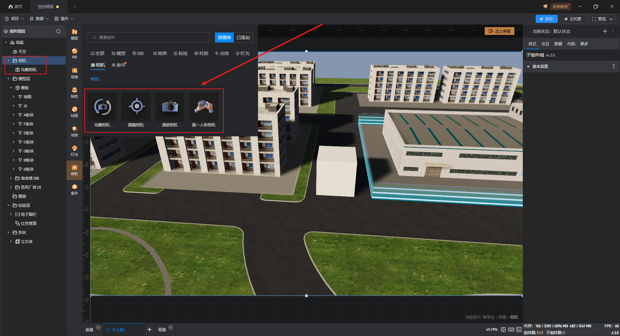Open the 数据 menu

39,19
